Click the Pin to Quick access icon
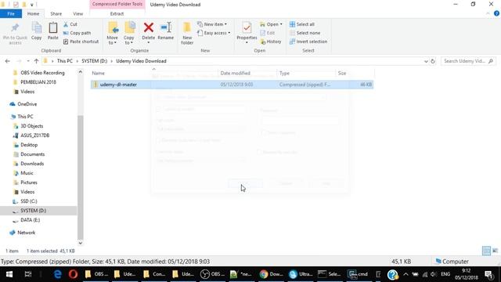501x282 pixels. 15,33
